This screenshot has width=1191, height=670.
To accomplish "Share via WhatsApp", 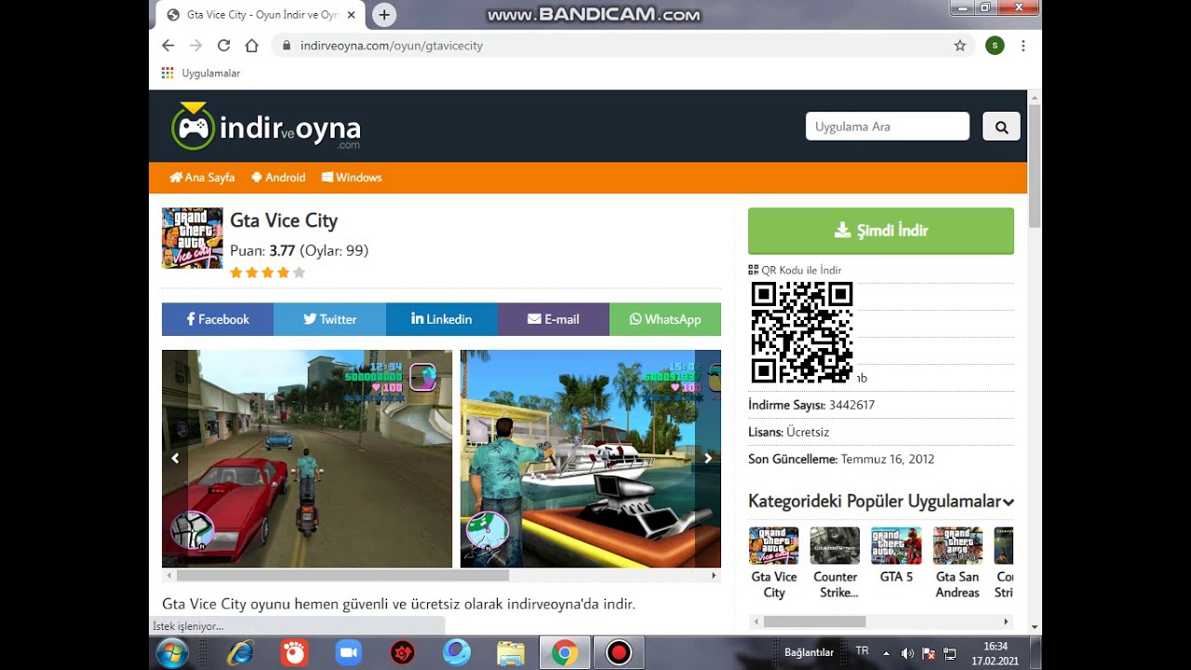I will pyautogui.click(x=665, y=319).
